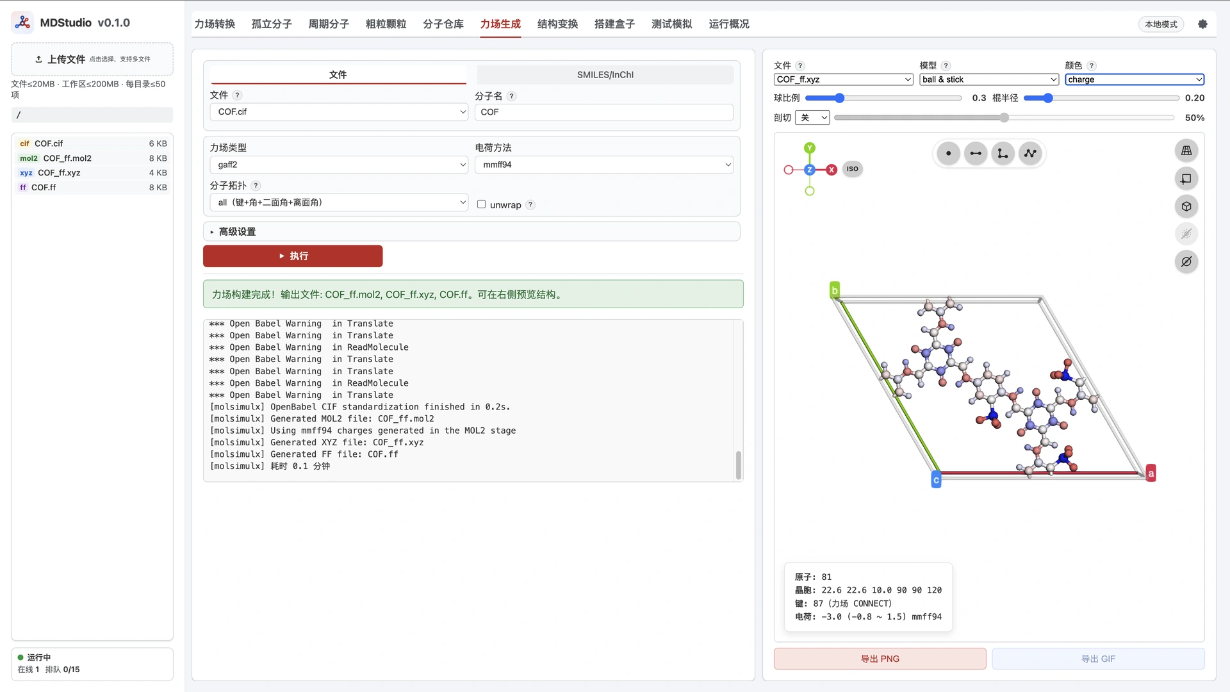
Task: Select the three-atom angle measurement tool
Action: (x=1003, y=153)
